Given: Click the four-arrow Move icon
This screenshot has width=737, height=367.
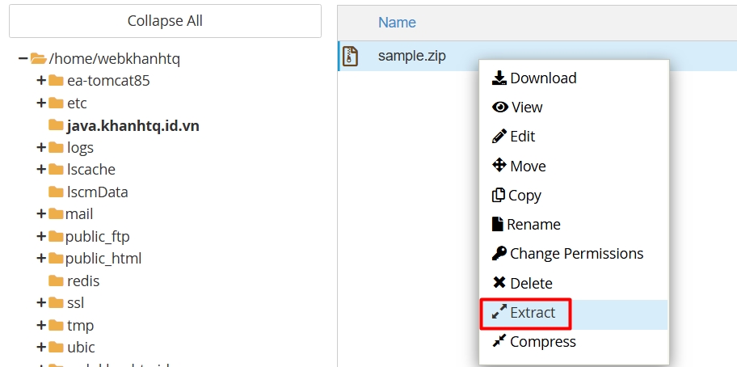Looking at the screenshot, I should (499, 166).
